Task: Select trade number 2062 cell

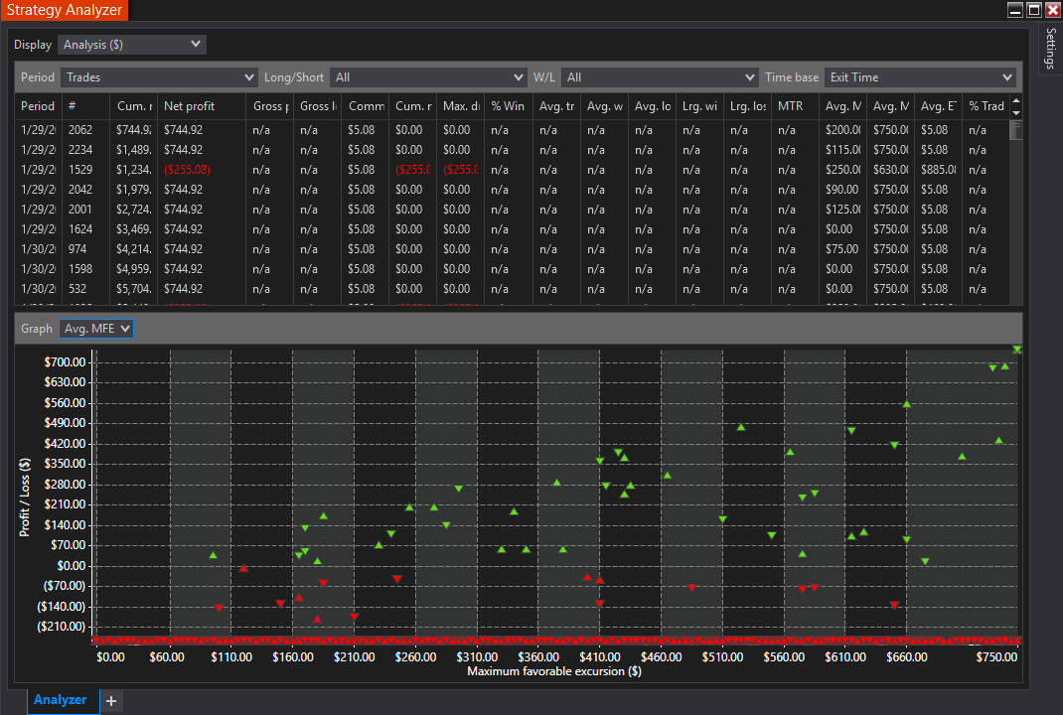Action: tap(85, 130)
